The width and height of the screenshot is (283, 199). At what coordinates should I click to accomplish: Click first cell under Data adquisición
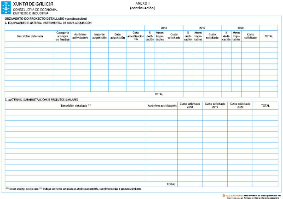click(117, 45)
